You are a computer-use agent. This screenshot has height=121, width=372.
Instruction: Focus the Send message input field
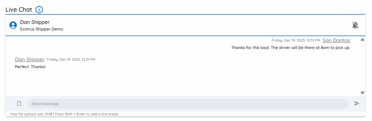click(188, 104)
